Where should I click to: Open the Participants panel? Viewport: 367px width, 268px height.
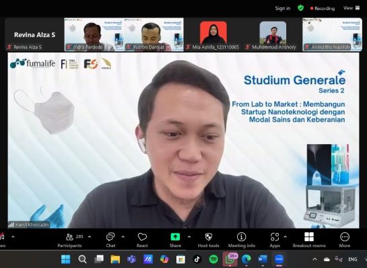(x=70, y=240)
